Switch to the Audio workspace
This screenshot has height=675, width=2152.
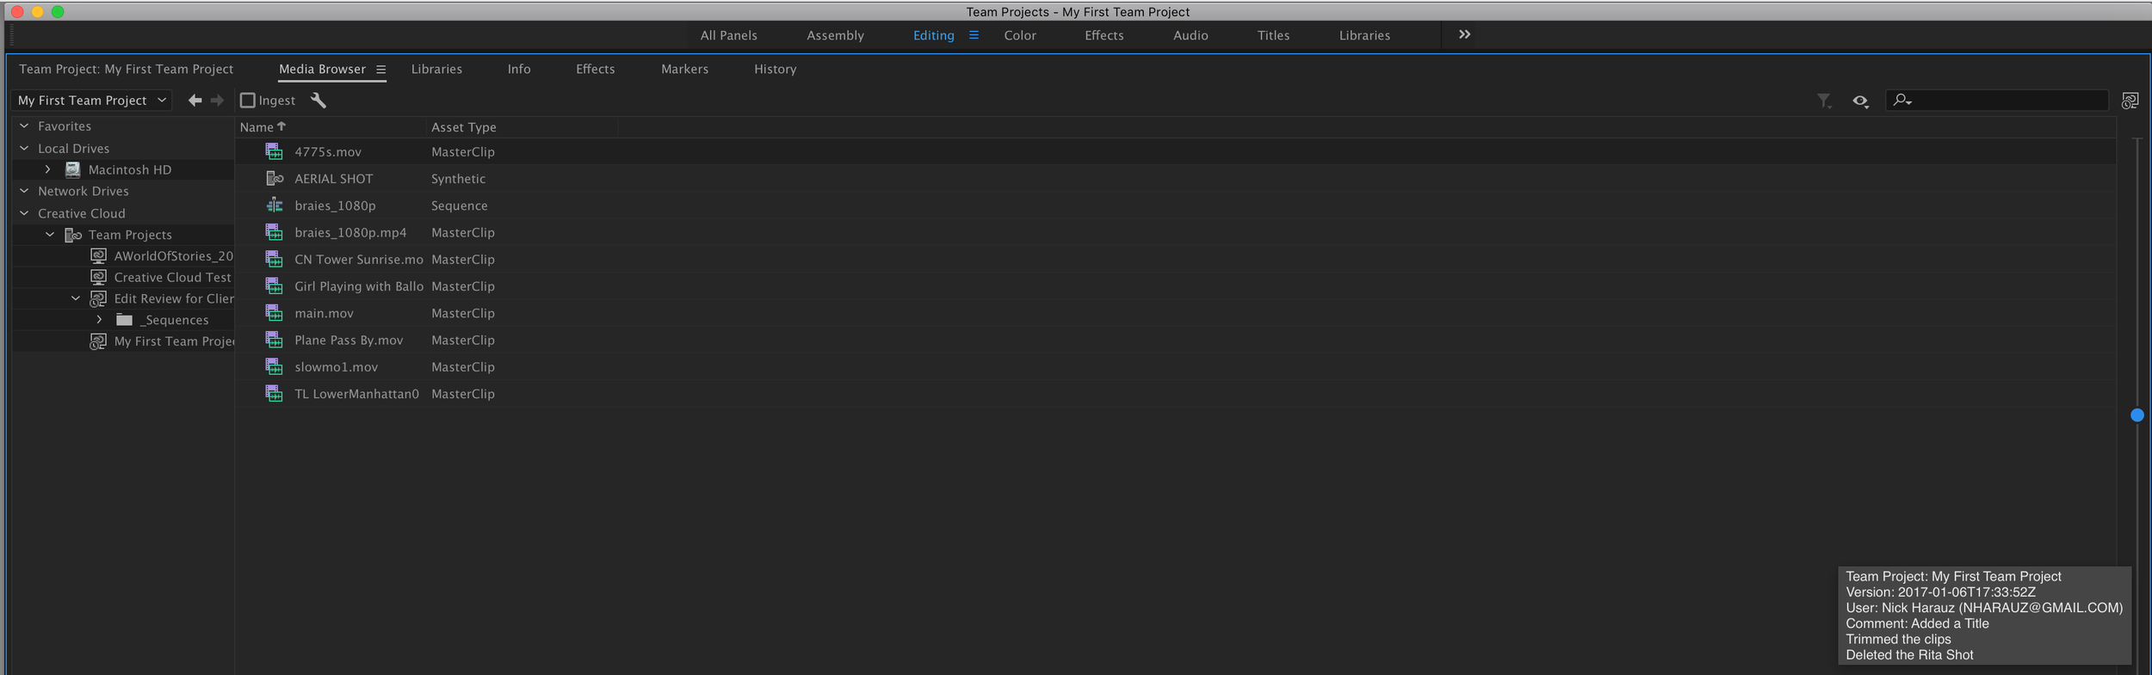coord(1190,35)
